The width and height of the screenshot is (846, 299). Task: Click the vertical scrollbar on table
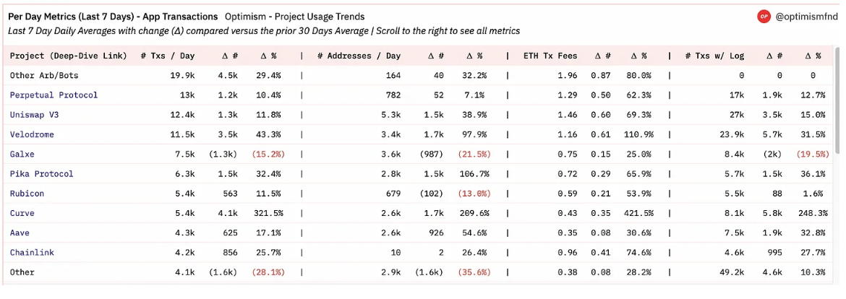(x=838, y=165)
